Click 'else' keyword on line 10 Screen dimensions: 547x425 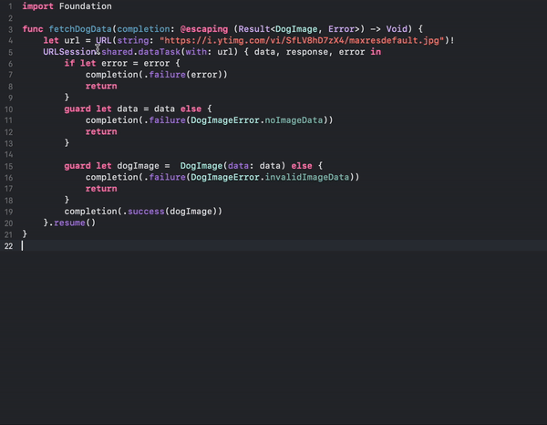(191, 109)
